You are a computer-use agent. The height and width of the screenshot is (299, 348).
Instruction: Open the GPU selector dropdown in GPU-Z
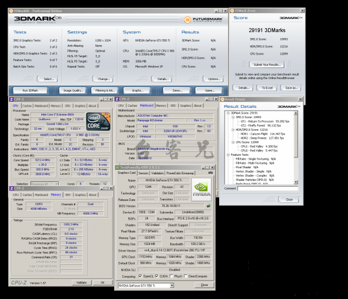[172, 285]
